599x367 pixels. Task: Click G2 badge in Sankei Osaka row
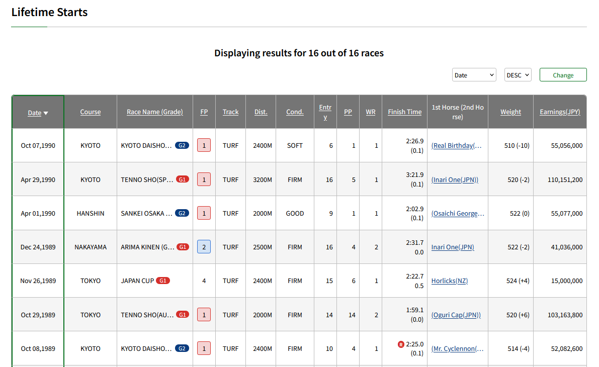point(182,213)
